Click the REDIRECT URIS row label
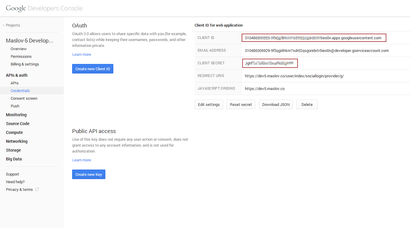 211,76
